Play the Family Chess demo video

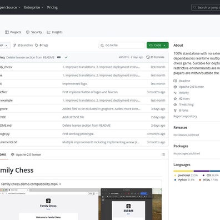click(81, 204)
